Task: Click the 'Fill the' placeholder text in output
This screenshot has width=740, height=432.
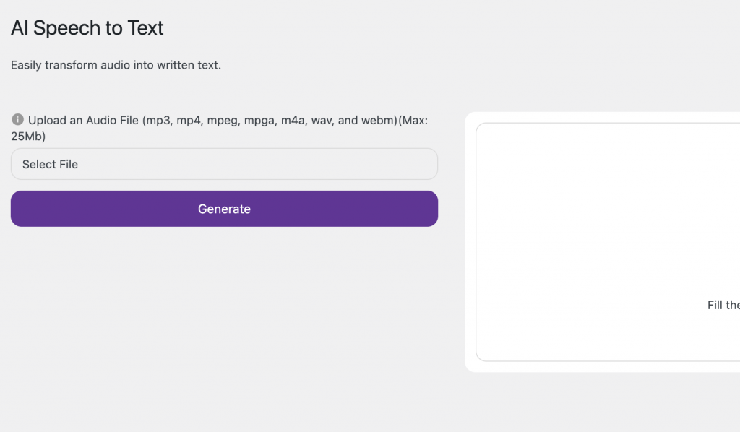Action: [723, 305]
